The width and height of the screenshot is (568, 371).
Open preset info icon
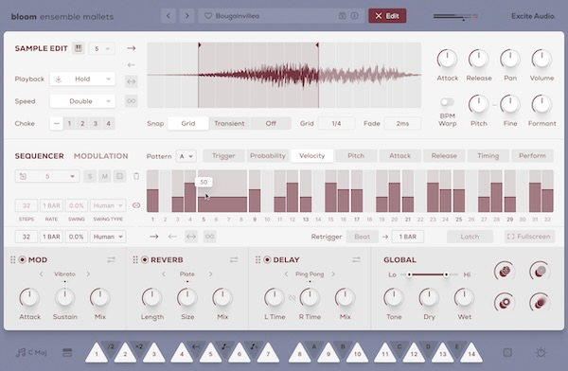[x=355, y=16]
